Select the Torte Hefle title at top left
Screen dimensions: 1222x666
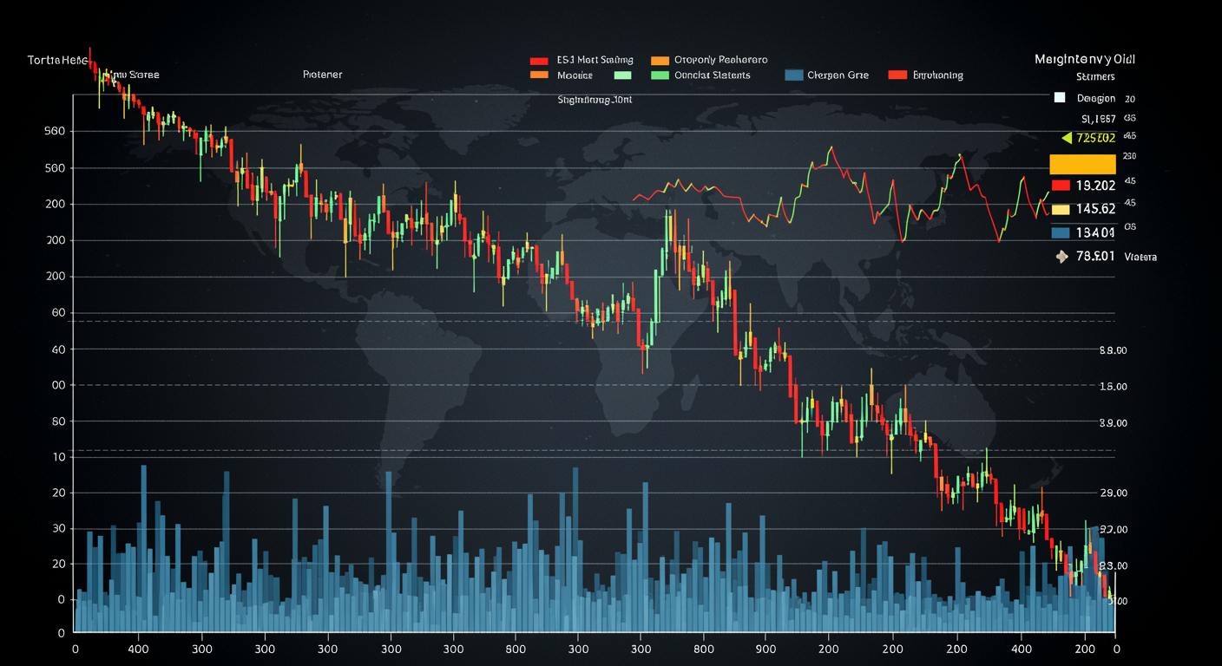click(57, 61)
